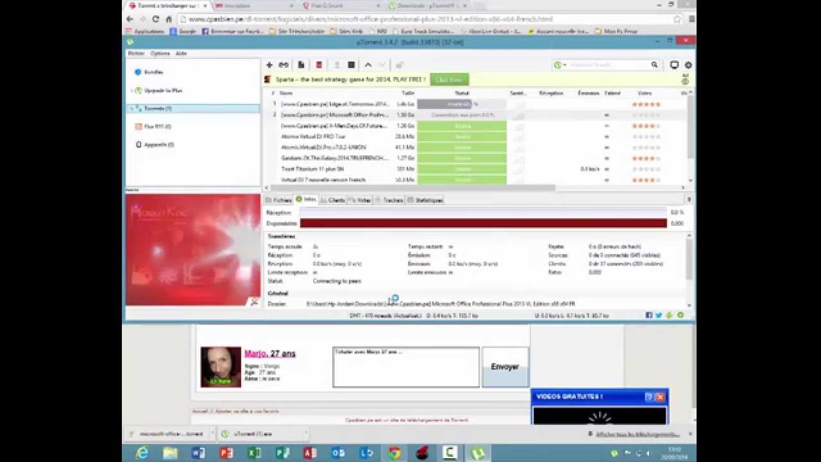Move torrent up in queue
This screenshot has width=821, height=462.
pos(368,65)
